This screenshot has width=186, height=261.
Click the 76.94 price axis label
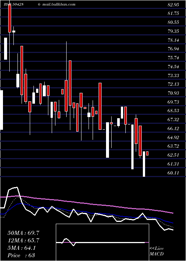[x=173, y=49]
